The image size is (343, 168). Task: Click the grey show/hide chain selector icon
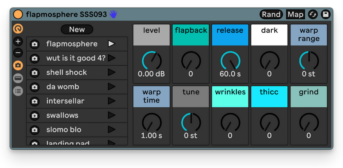tap(18, 78)
